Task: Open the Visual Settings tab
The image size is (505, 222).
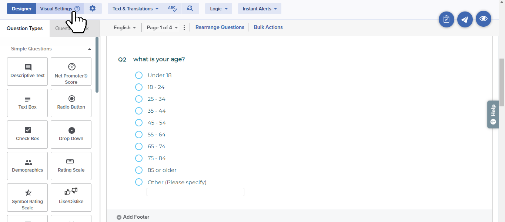Action: [56, 9]
